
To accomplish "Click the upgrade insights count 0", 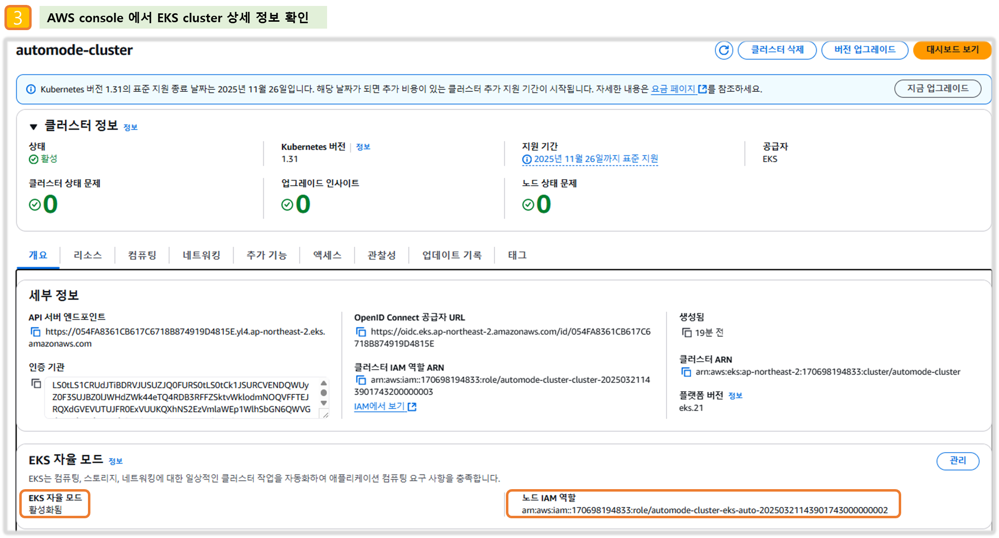I will (303, 204).
